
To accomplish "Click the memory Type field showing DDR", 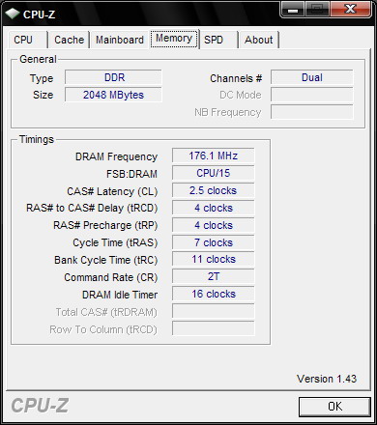I will tap(113, 77).
